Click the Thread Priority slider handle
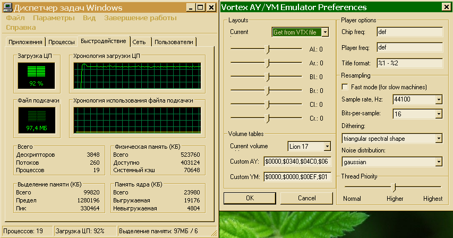 [x=394, y=187]
